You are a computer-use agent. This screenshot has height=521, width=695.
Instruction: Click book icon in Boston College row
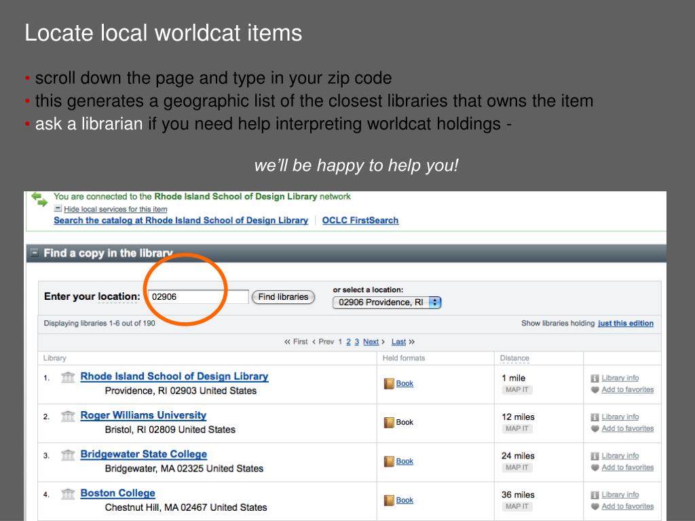[x=389, y=501]
